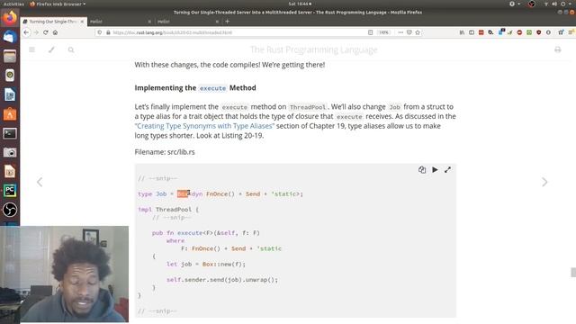Open page actions three-dot menu
The height and width of the screenshot is (324, 576).
click(400, 32)
